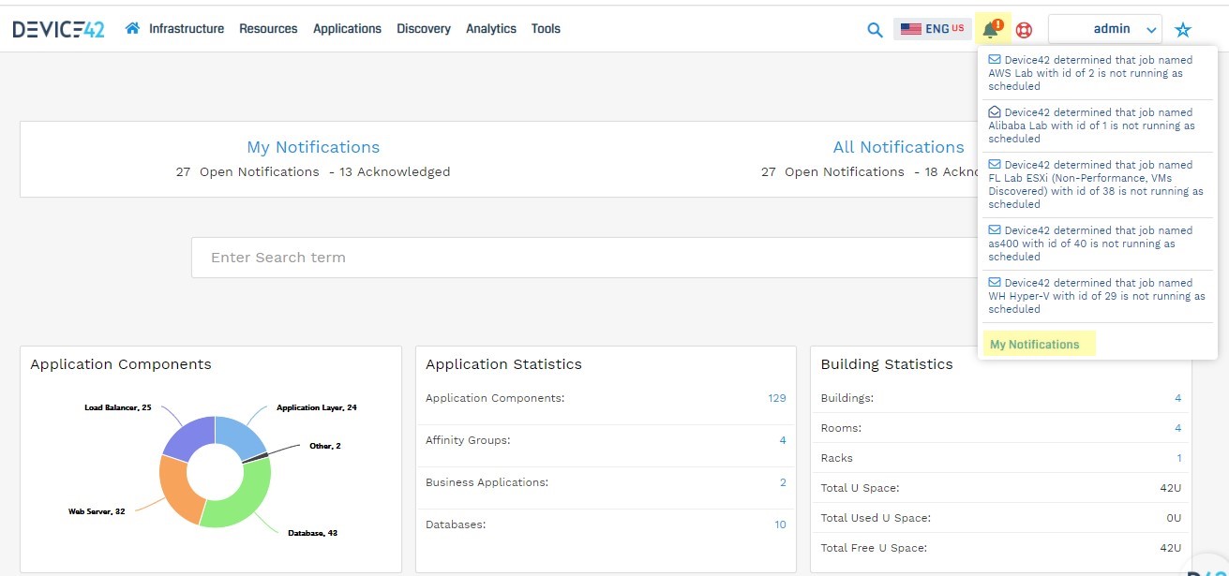The height and width of the screenshot is (576, 1229).
Task: Open the help lifebuoy icon
Action: pos(1023,30)
